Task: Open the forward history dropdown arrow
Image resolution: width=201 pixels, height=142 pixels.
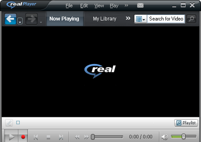Action: [x=41, y=22]
